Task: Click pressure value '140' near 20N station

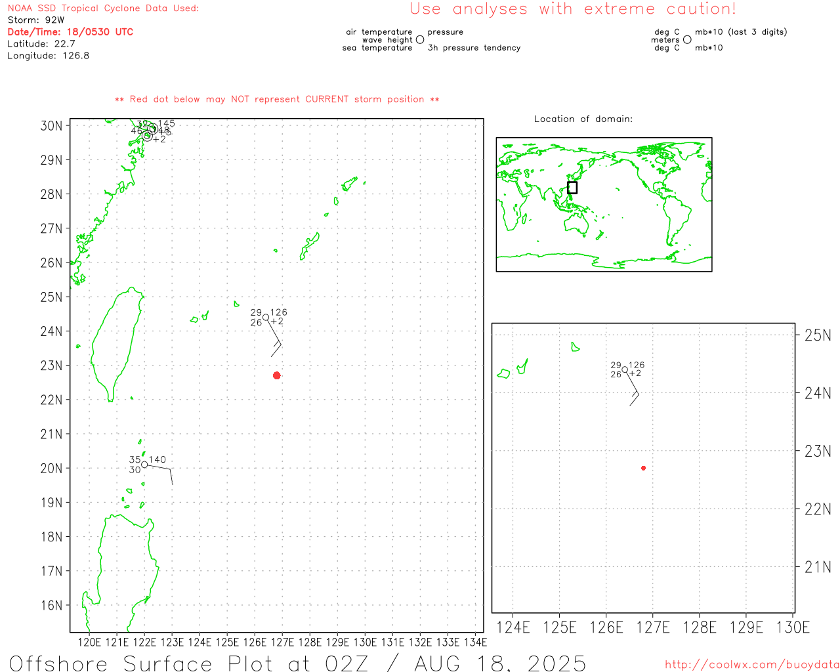Action: (x=157, y=459)
